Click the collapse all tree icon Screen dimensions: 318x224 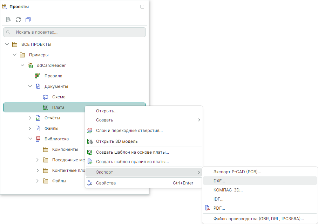pos(28,20)
